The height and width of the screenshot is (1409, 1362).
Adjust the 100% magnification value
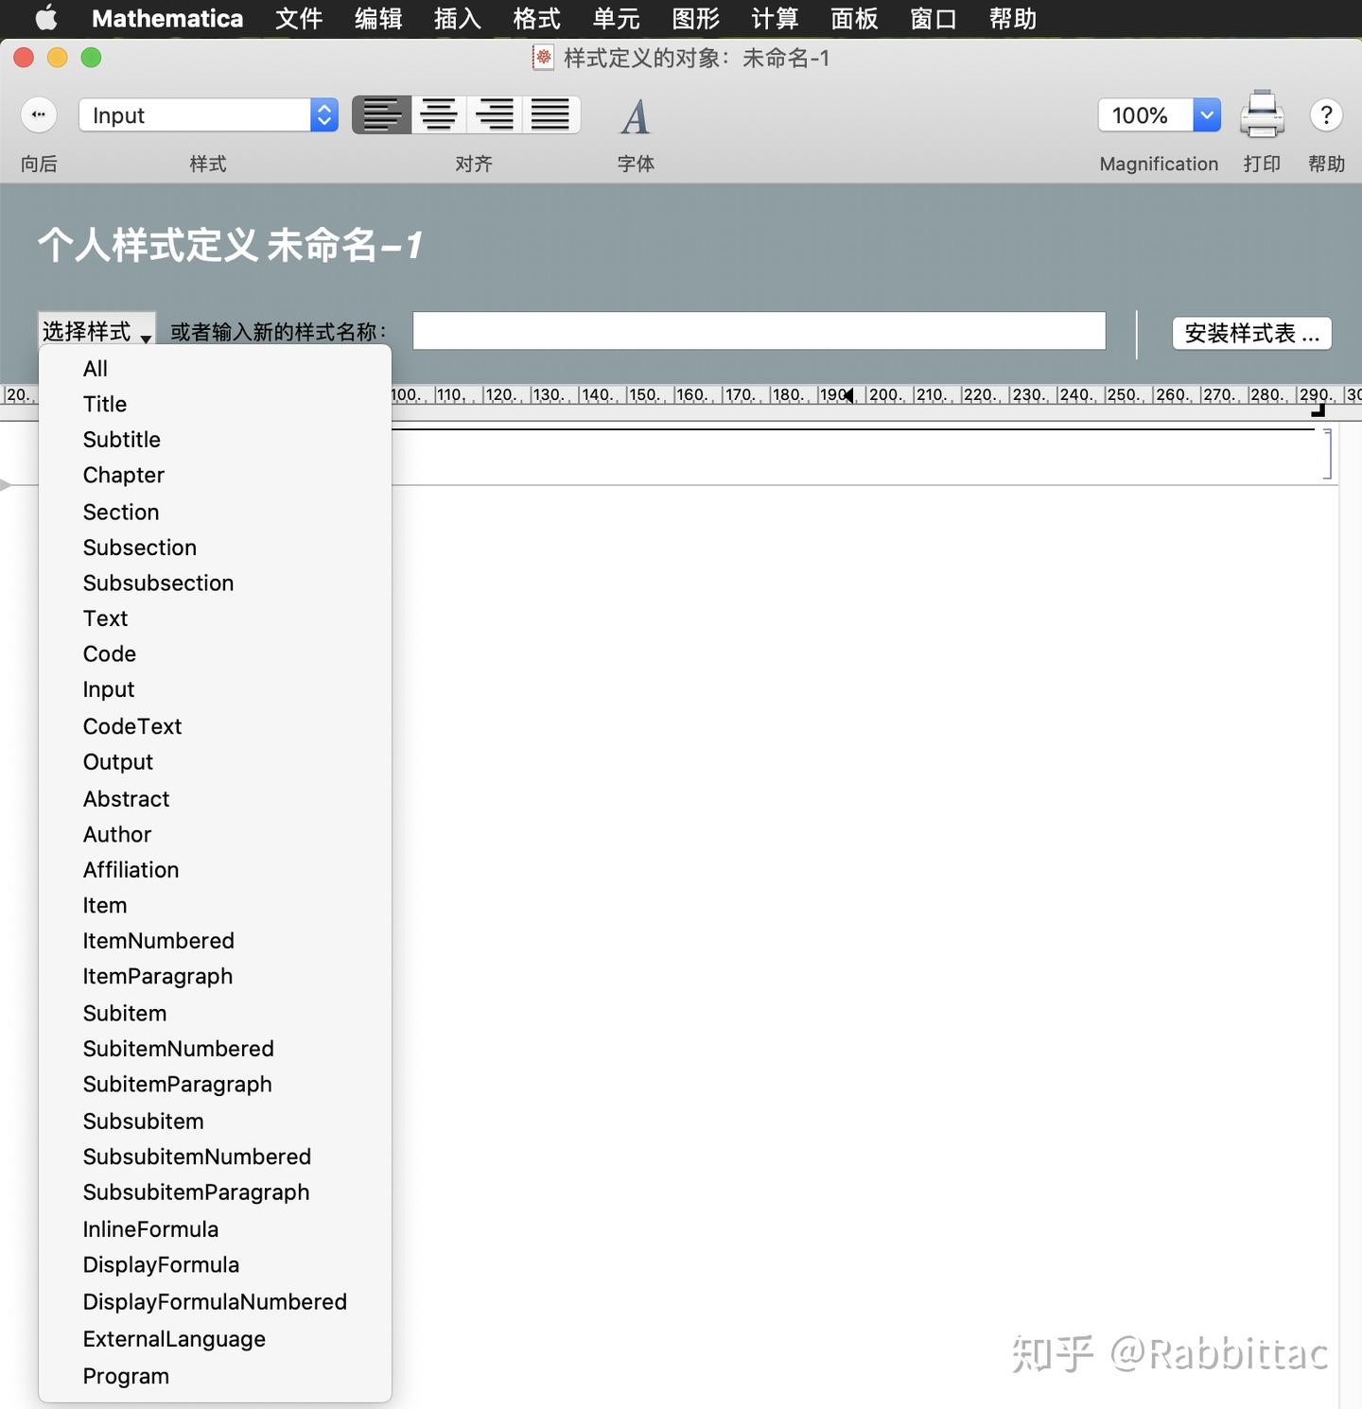1142,114
